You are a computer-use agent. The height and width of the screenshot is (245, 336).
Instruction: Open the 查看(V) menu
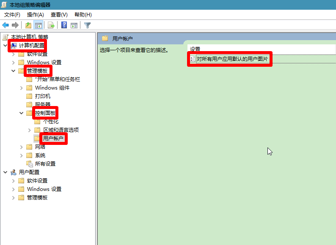[59, 15]
